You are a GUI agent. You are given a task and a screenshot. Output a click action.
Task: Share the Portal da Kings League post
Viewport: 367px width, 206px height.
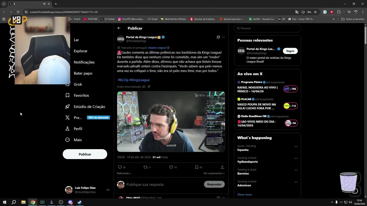(222, 167)
